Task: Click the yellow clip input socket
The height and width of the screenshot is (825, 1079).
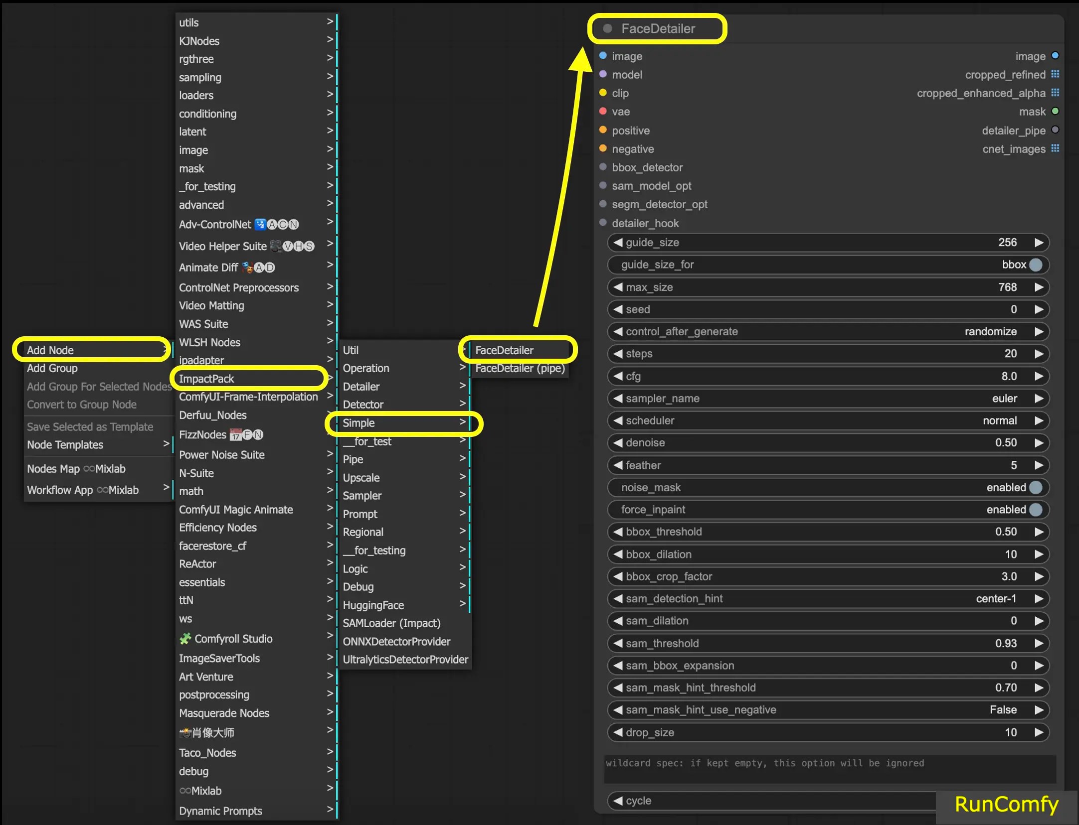Action: click(603, 93)
